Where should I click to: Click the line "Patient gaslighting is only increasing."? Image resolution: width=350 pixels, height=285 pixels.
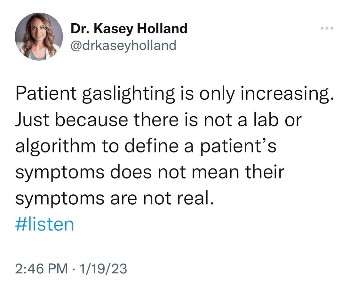pyautogui.click(x=174, y=95)
